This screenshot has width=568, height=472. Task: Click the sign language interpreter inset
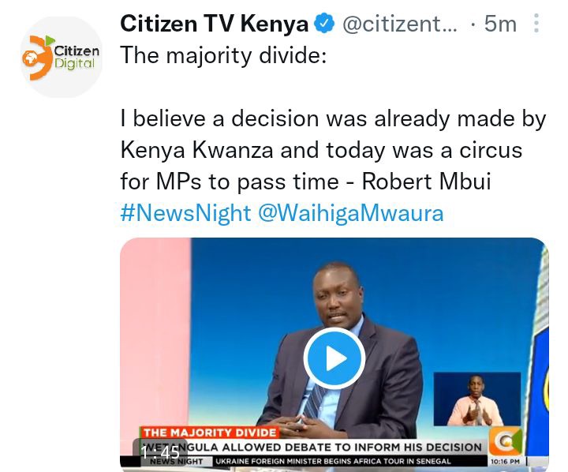(x=477, y=399)
